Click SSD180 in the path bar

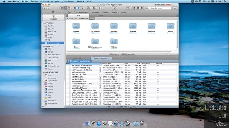(73, 18)
